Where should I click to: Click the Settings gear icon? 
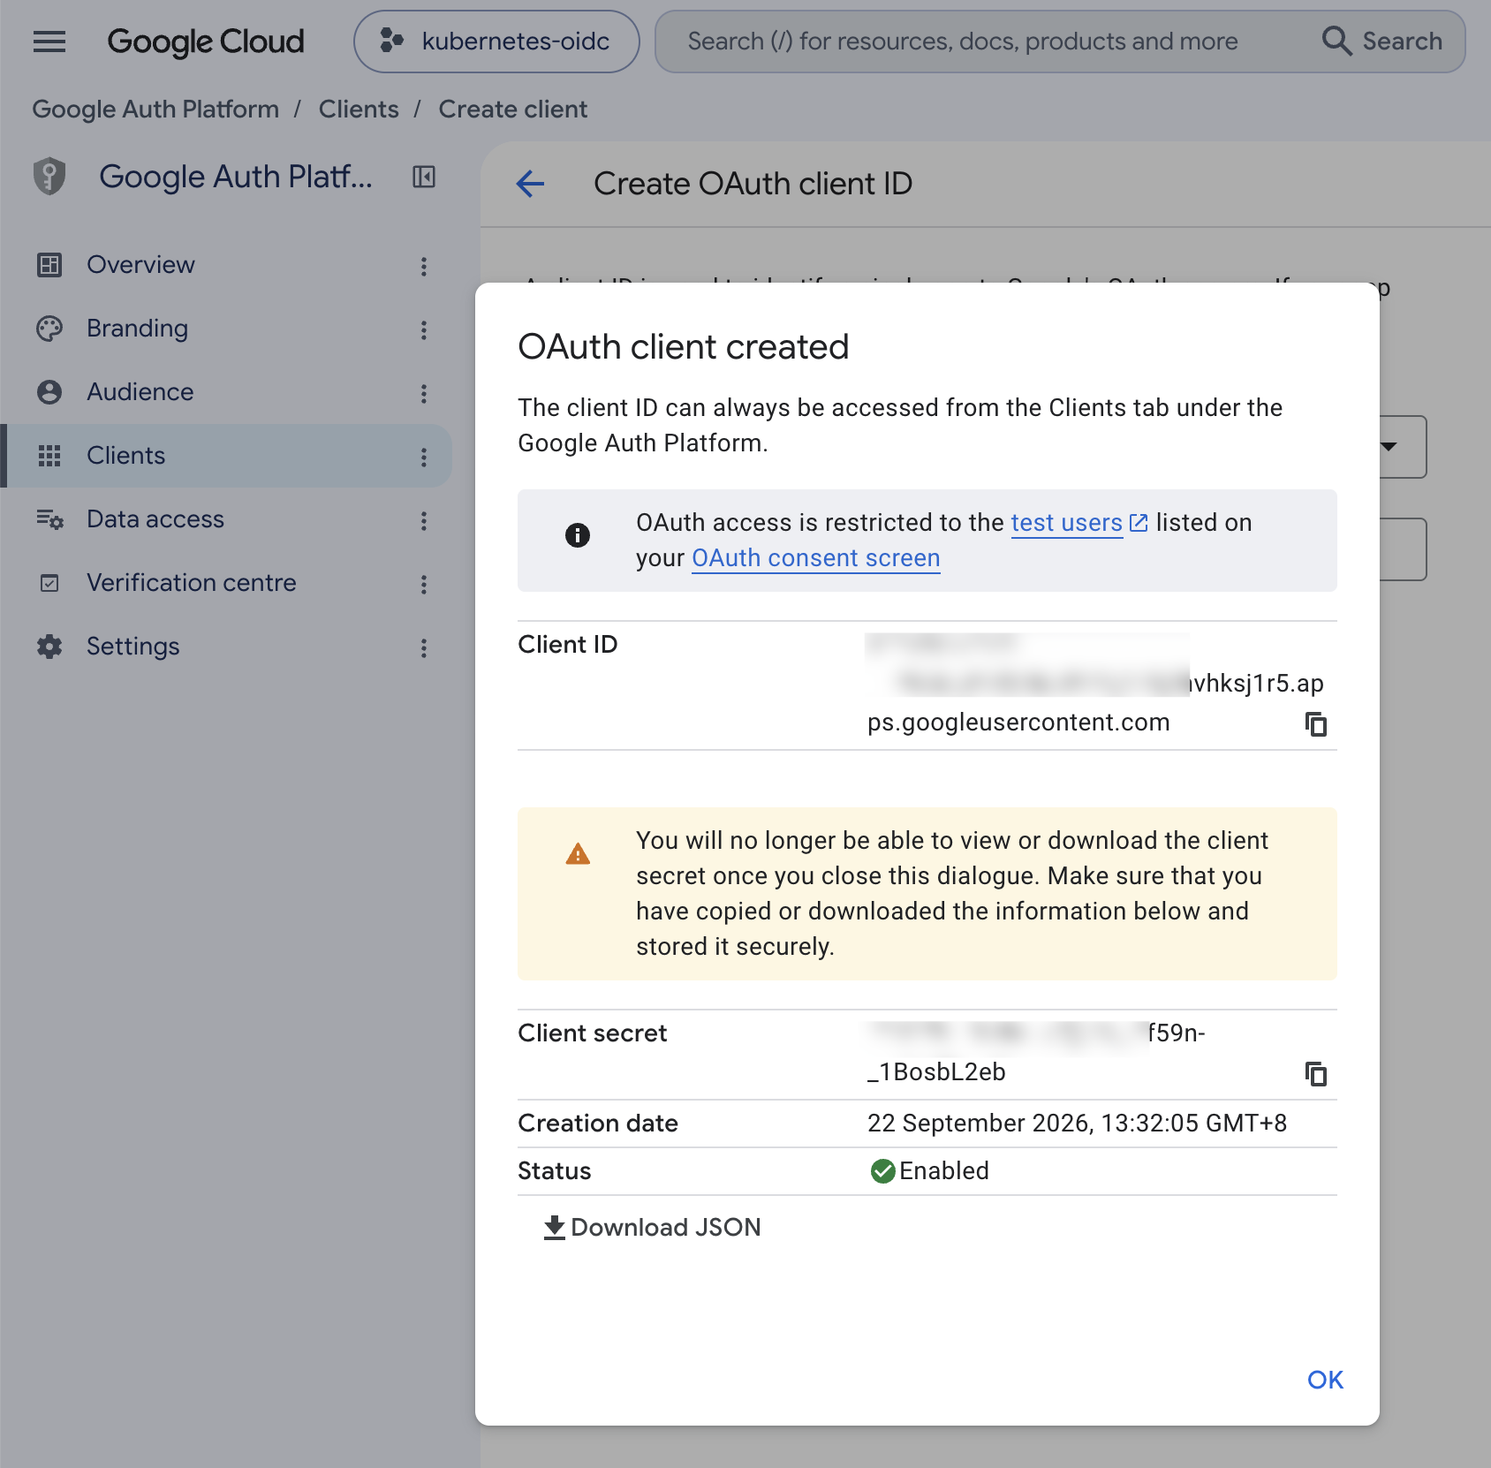pyautogui.click(x=49, y=647)
